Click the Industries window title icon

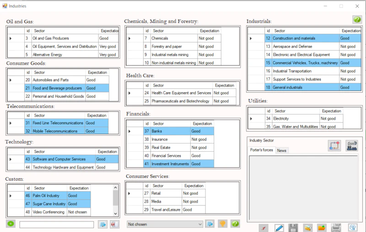[5, 6]
